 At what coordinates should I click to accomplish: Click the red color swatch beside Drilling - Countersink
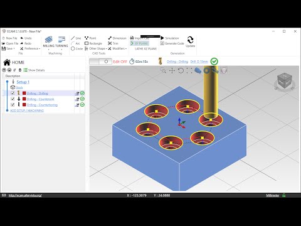(24, 99)
